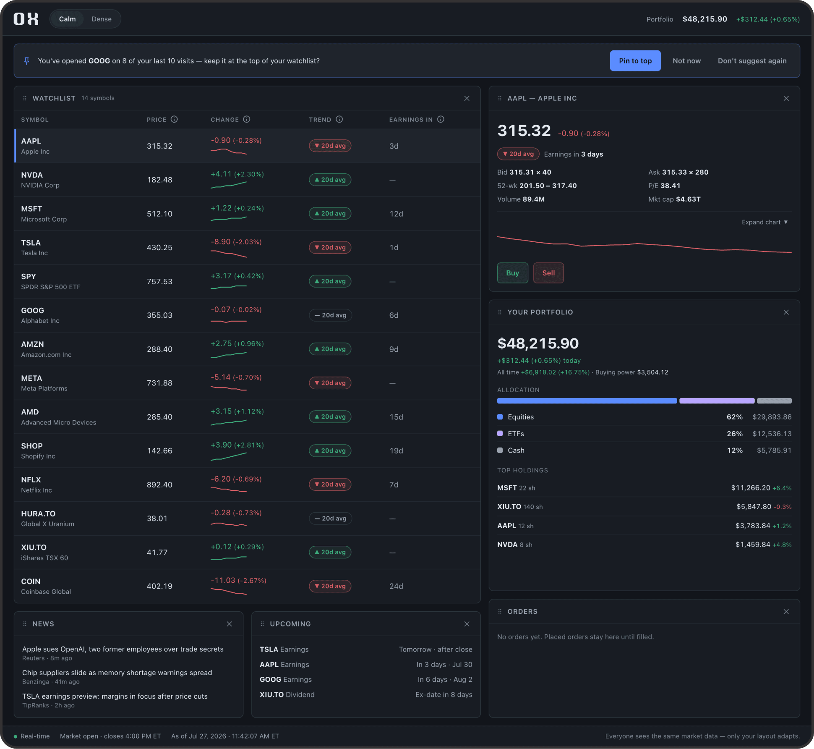Close the Watchlist panel
Screen dimensions: 814x749
point(467,98)
